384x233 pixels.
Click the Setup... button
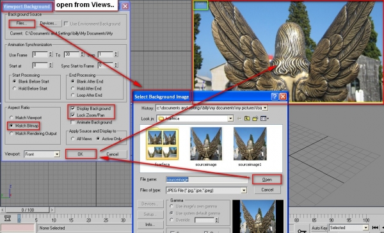(x=150, y=214)
